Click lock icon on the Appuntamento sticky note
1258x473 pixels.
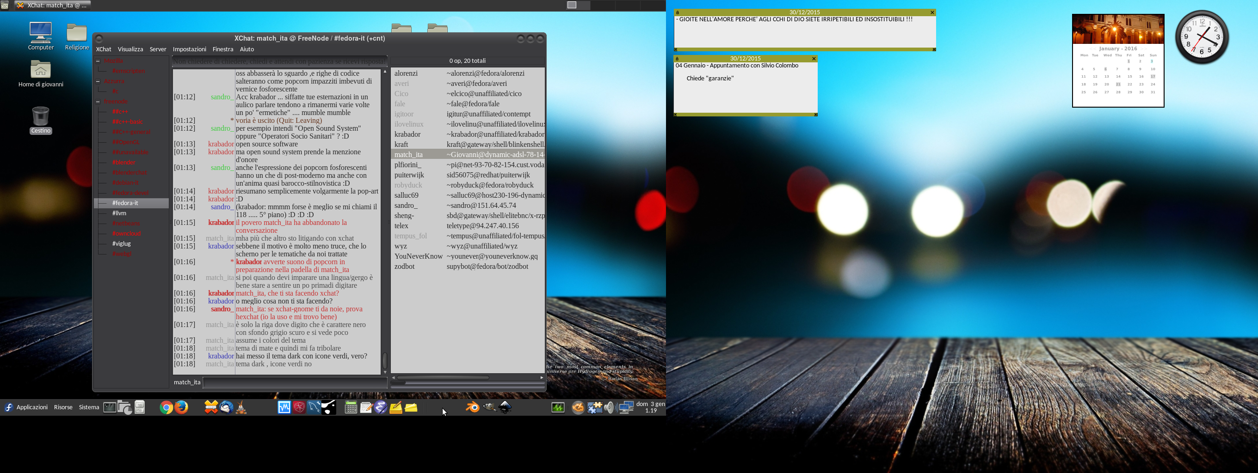(678, 59)
